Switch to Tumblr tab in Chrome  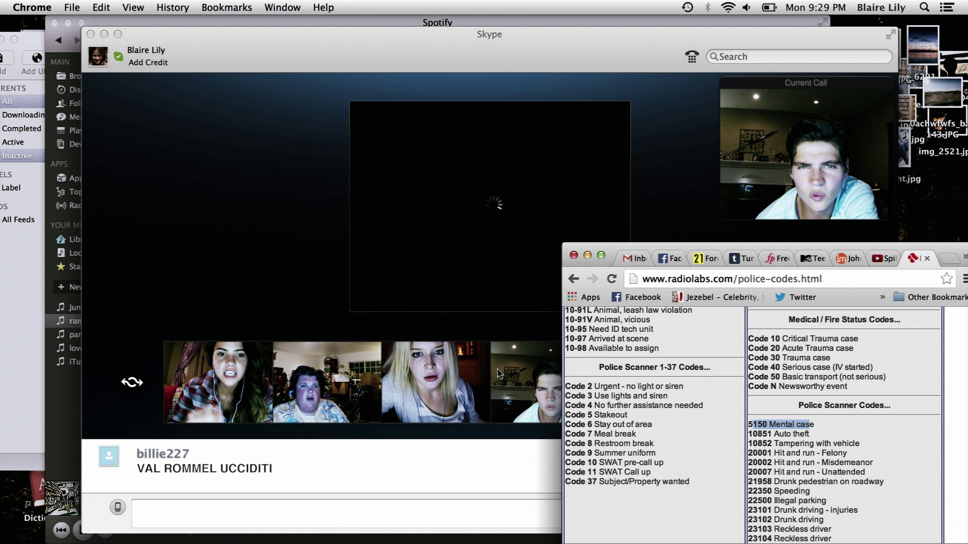[x=741, y=258]
